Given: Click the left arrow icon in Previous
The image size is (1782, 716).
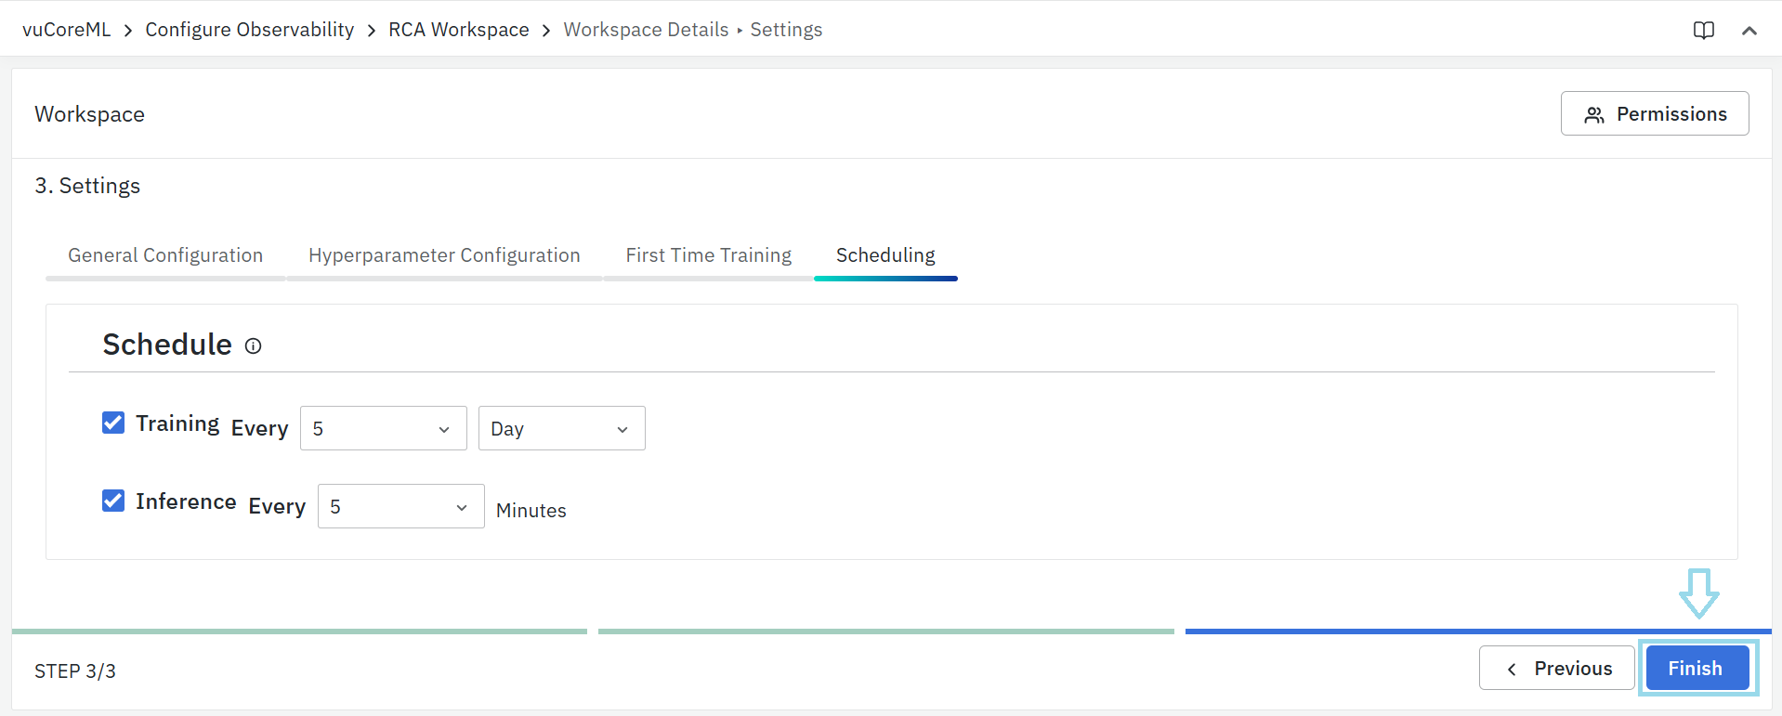Looking at the screenshot, I should tap(1512, 669).
